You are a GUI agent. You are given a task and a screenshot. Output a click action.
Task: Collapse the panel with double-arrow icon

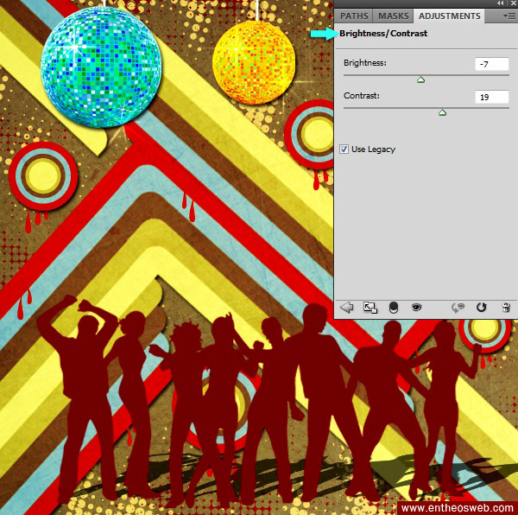[x=501, y=3]
